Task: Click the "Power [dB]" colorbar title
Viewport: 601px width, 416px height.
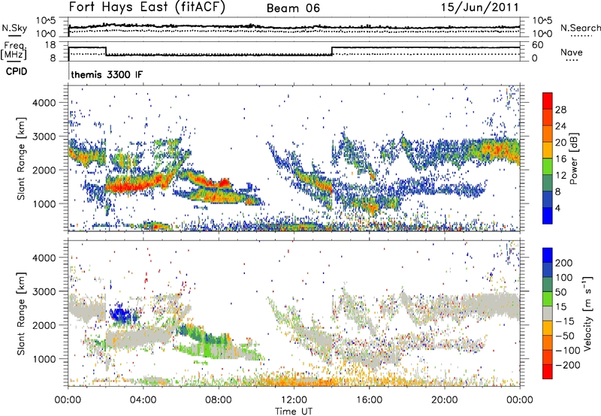Action: coord(573,158)
